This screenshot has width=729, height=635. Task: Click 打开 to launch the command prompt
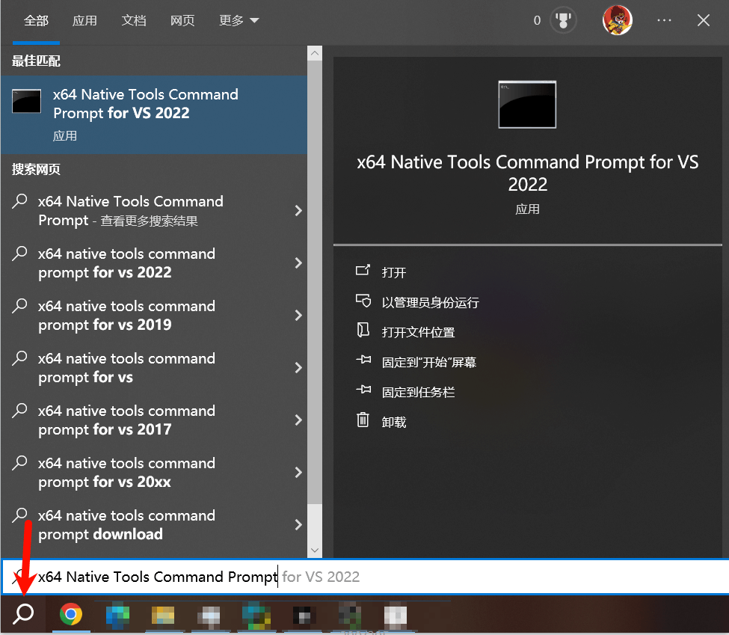394,272
